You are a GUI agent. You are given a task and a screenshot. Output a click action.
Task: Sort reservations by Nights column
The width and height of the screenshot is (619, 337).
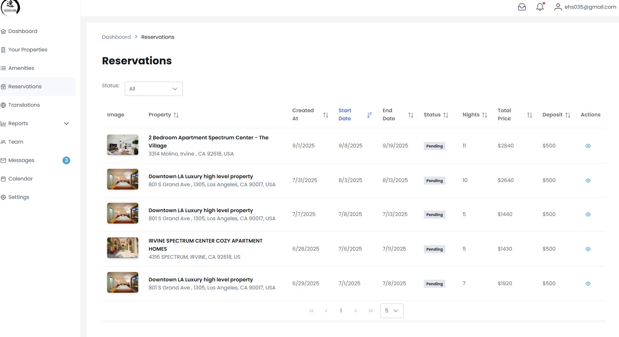pos(484,115)
